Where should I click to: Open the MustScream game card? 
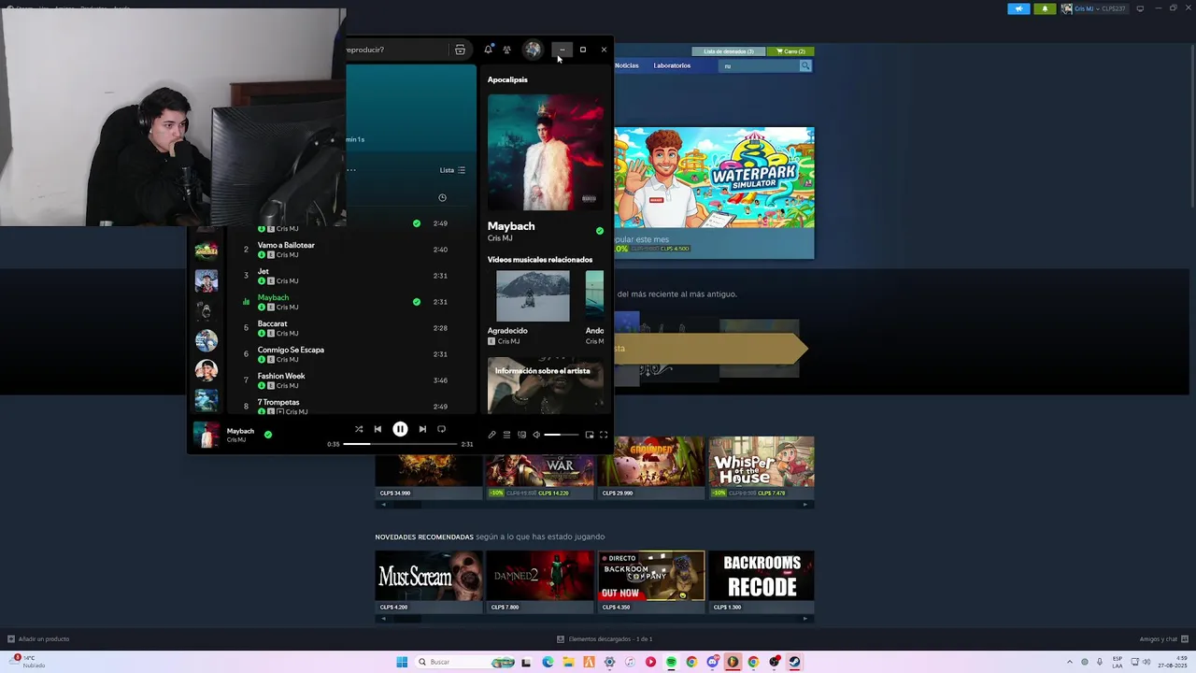[x=428, y=581]
